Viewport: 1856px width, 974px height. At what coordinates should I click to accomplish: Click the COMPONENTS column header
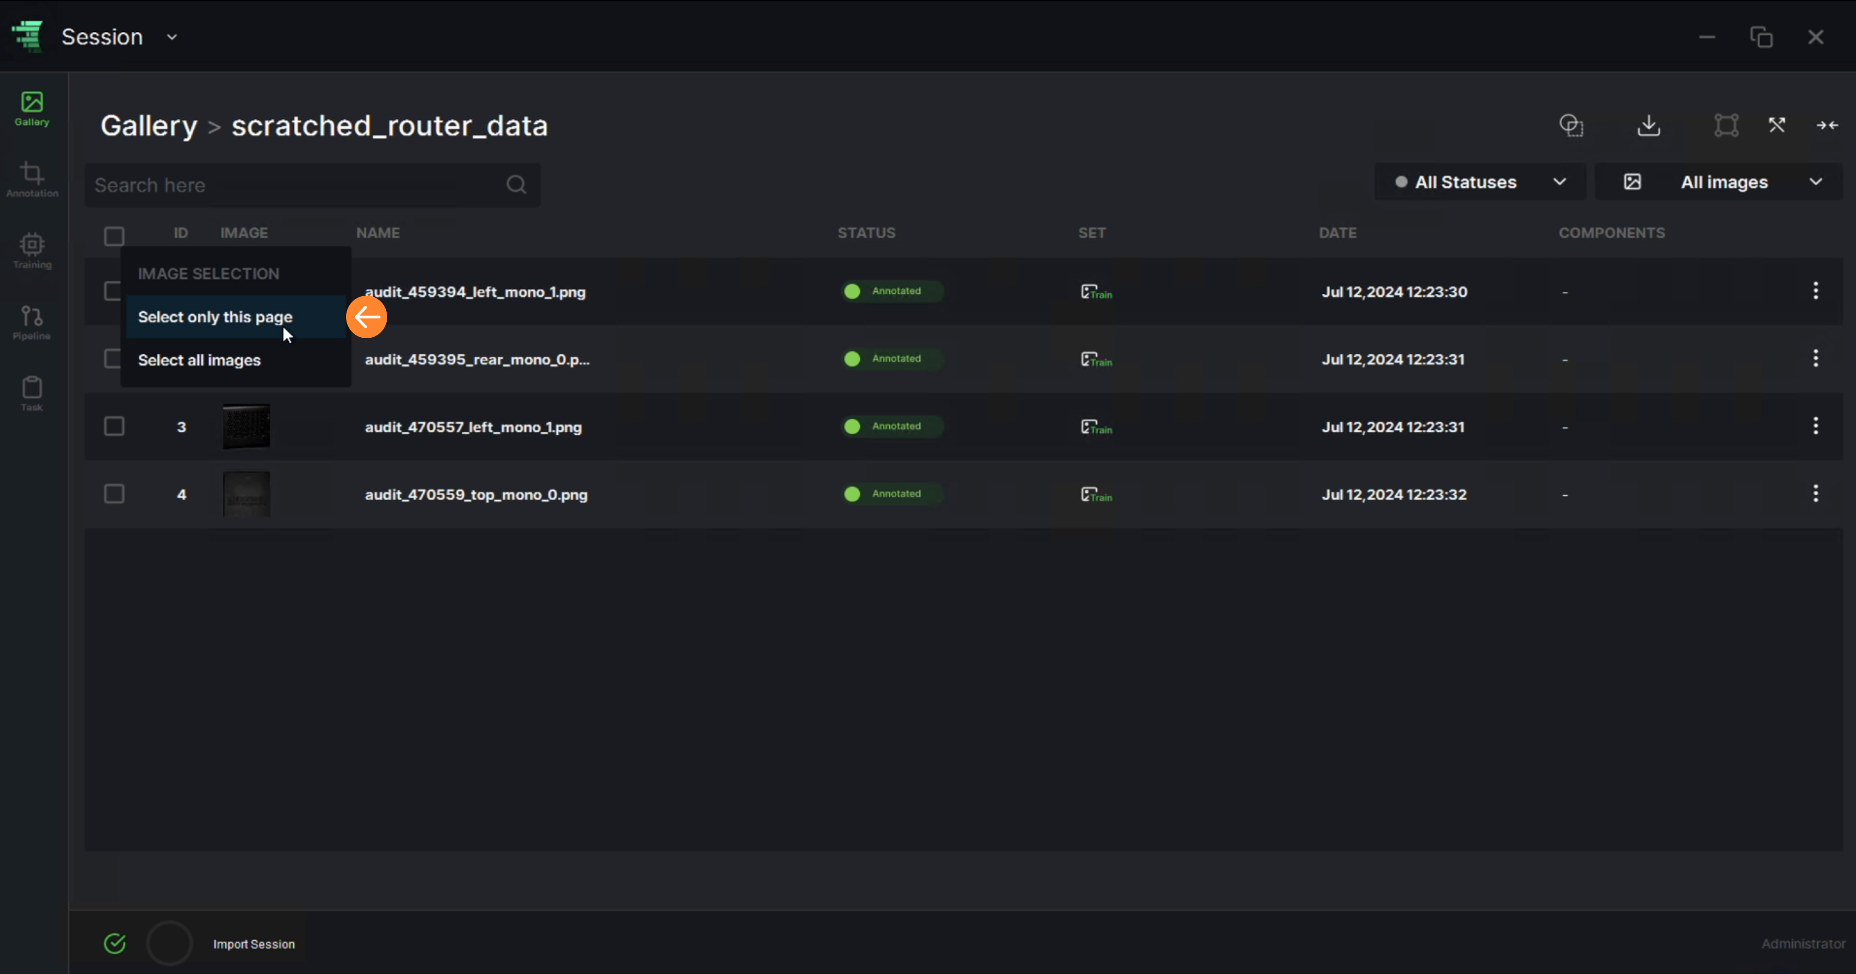coord(1612,233)
